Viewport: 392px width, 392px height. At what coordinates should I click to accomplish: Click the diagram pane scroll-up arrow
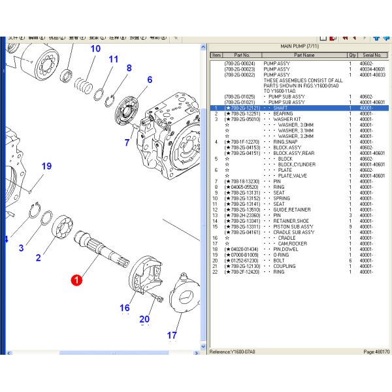tap(203, 46)
